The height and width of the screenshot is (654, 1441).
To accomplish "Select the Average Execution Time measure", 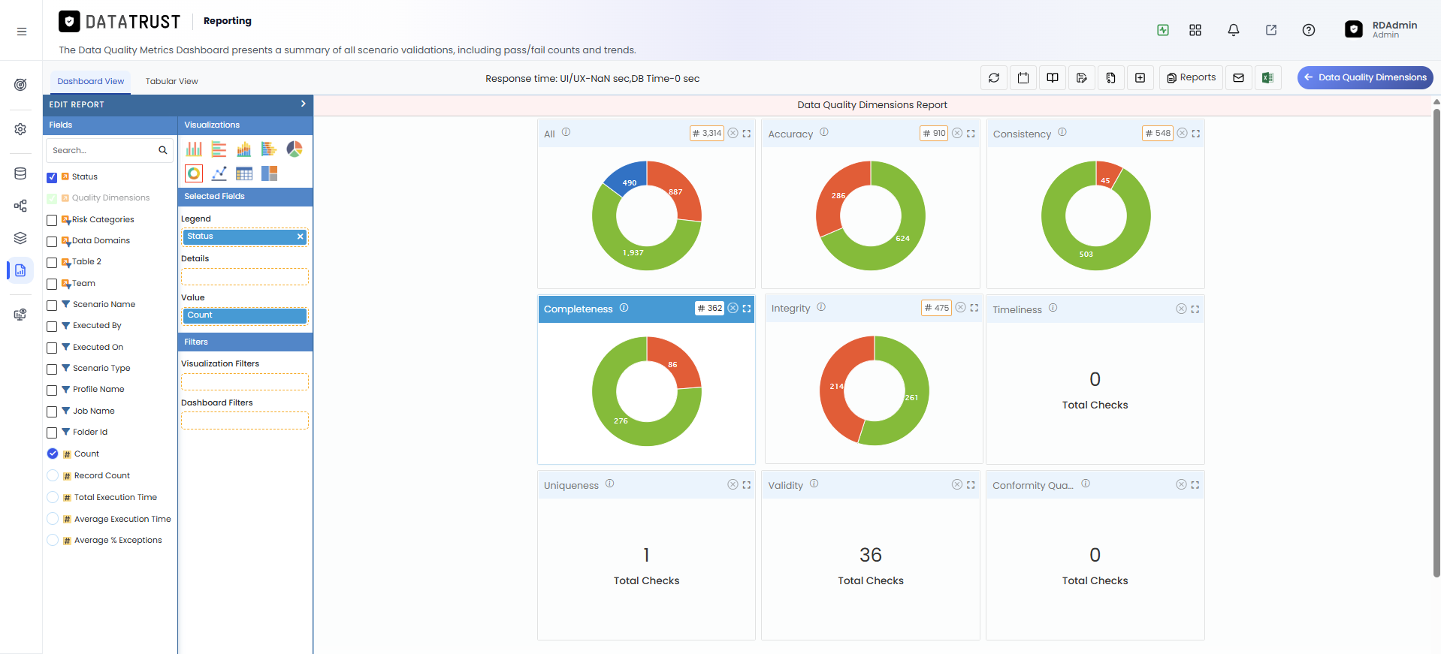I will coord(53,519).
